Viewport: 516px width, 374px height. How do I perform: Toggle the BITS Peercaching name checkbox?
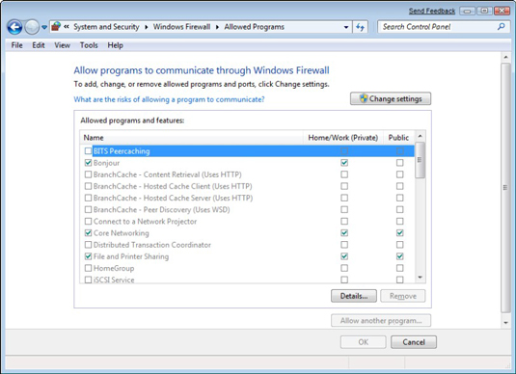pos(88,151)
